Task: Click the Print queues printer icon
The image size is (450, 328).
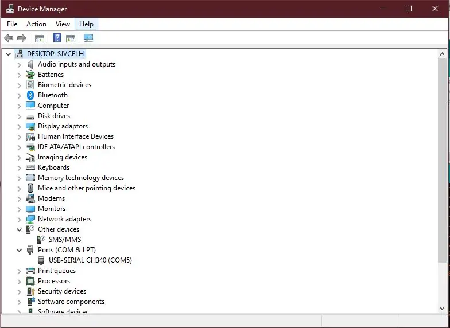Action: [30, 271]
